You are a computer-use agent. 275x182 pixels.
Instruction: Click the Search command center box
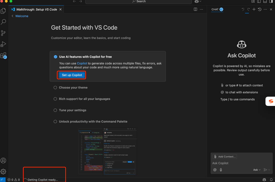139,2
